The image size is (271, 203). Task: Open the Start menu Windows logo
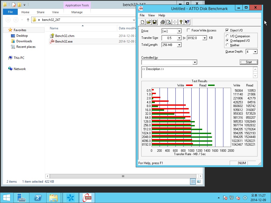[7, 198]
